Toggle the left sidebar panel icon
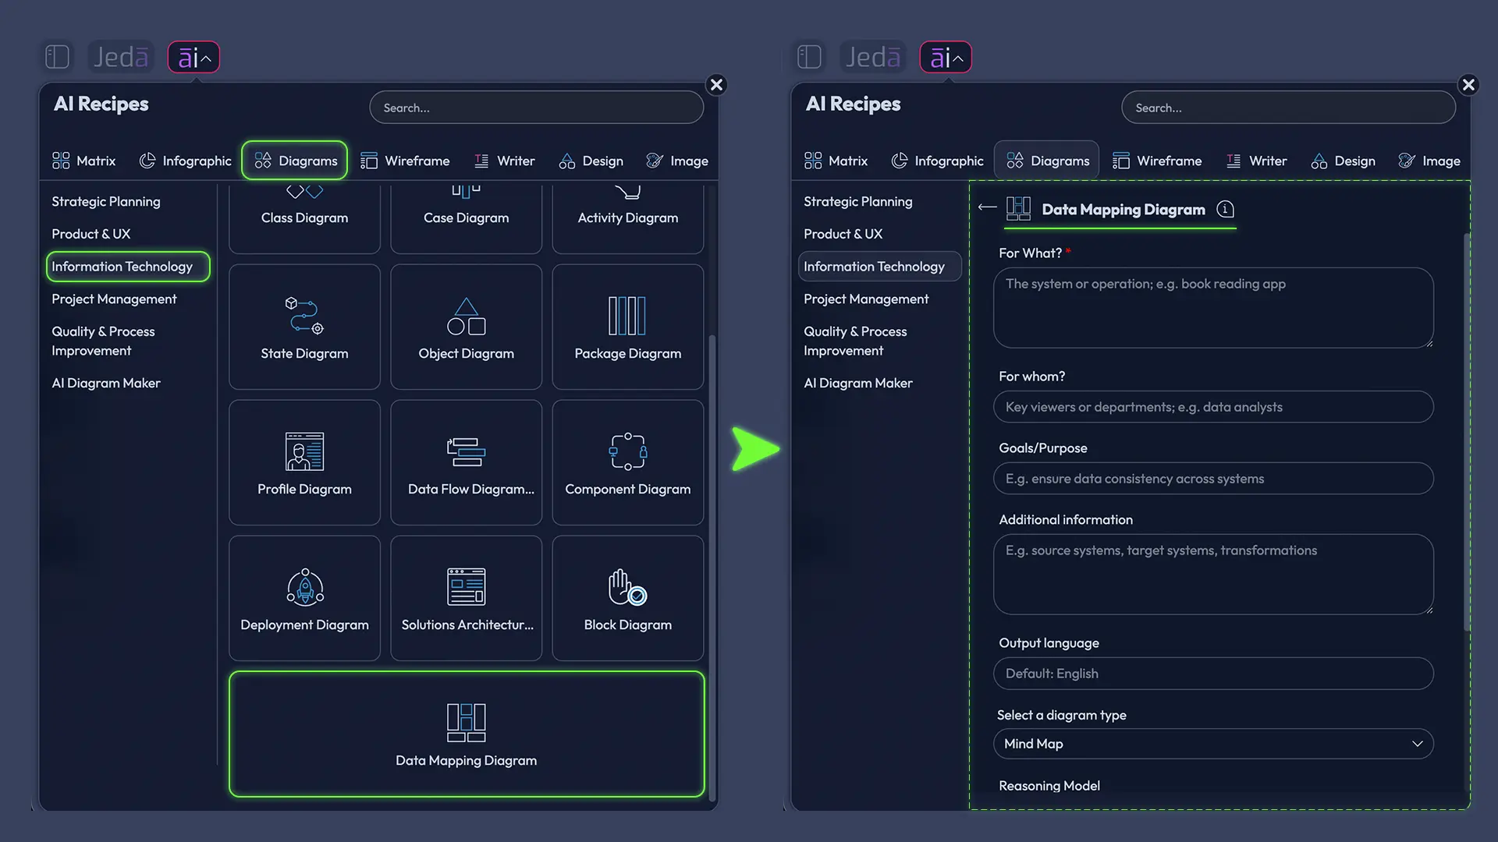The width and height of the screenshot is (1498, 842). (x=58, y=57)
